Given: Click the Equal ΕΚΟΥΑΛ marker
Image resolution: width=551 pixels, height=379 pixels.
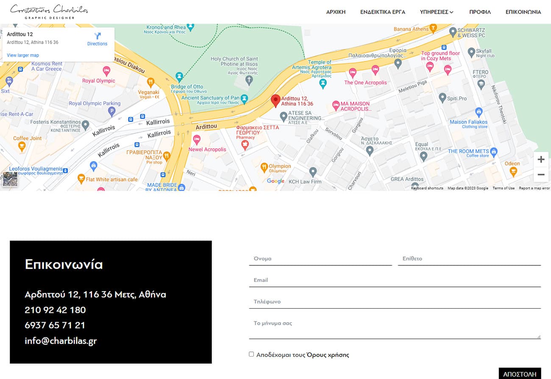Looking at the screenshot, I should point(423,156).
